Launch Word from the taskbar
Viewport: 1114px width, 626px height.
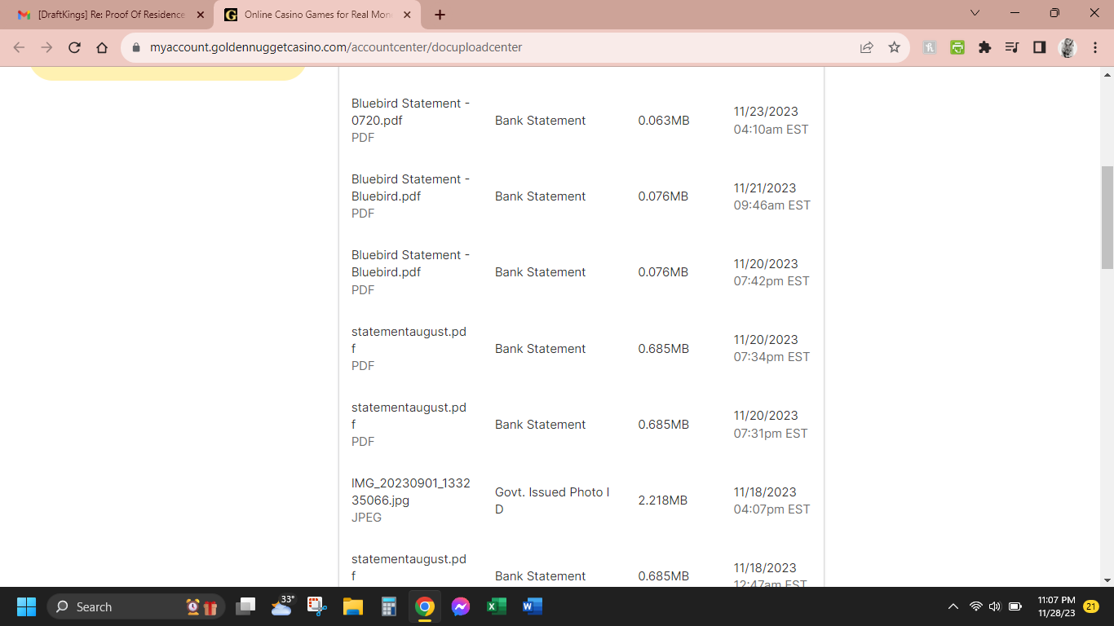tap(533, 606)
